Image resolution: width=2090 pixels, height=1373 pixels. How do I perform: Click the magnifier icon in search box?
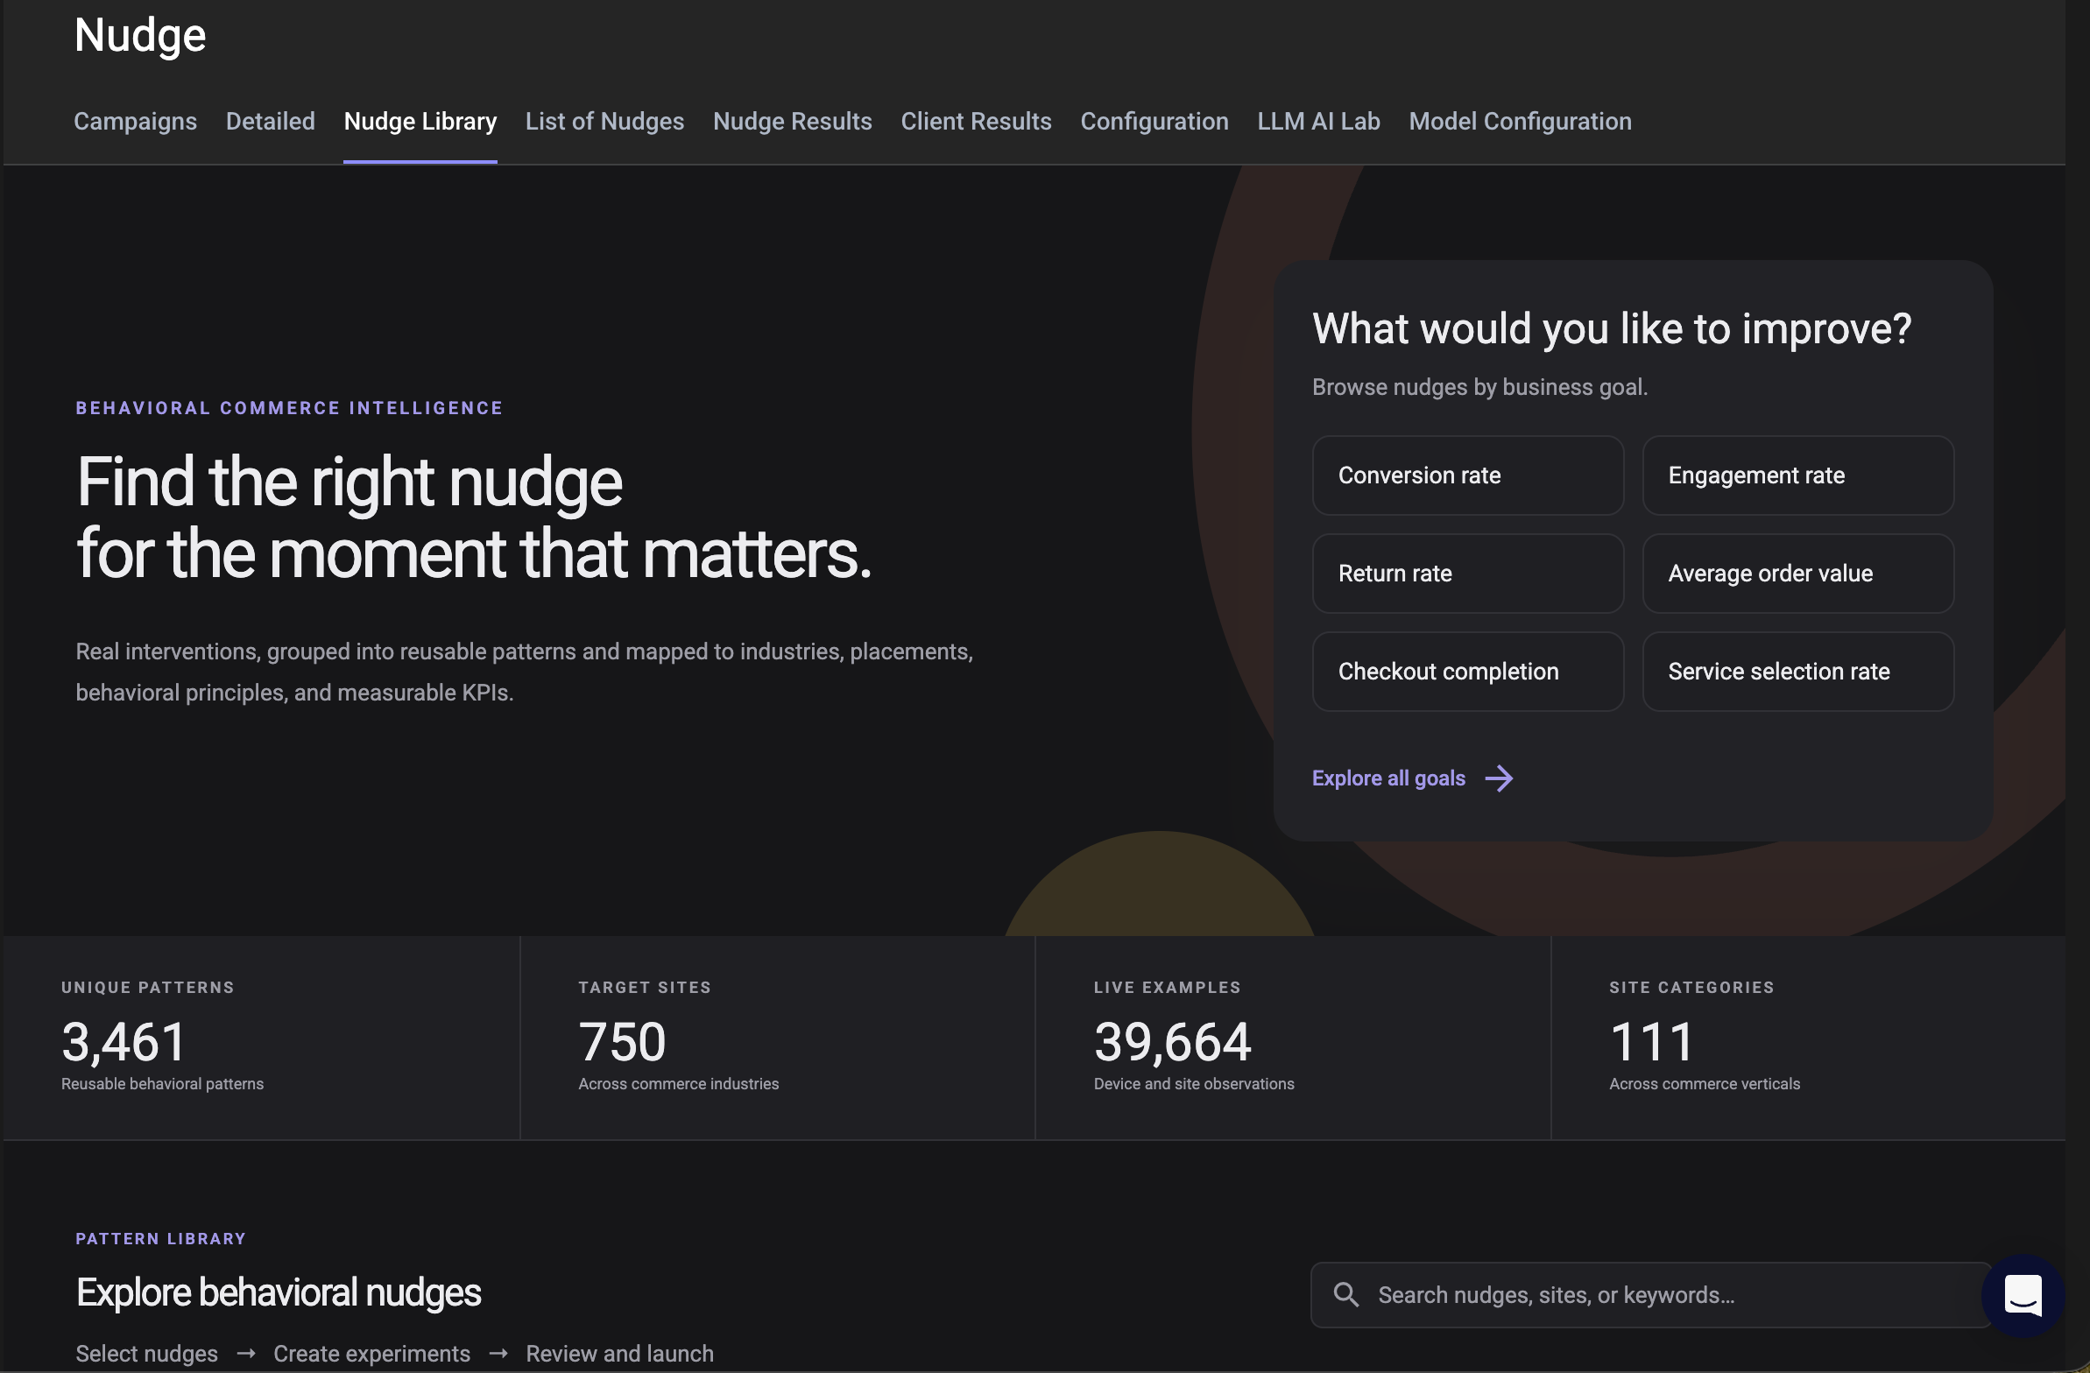(1345, 1295)
